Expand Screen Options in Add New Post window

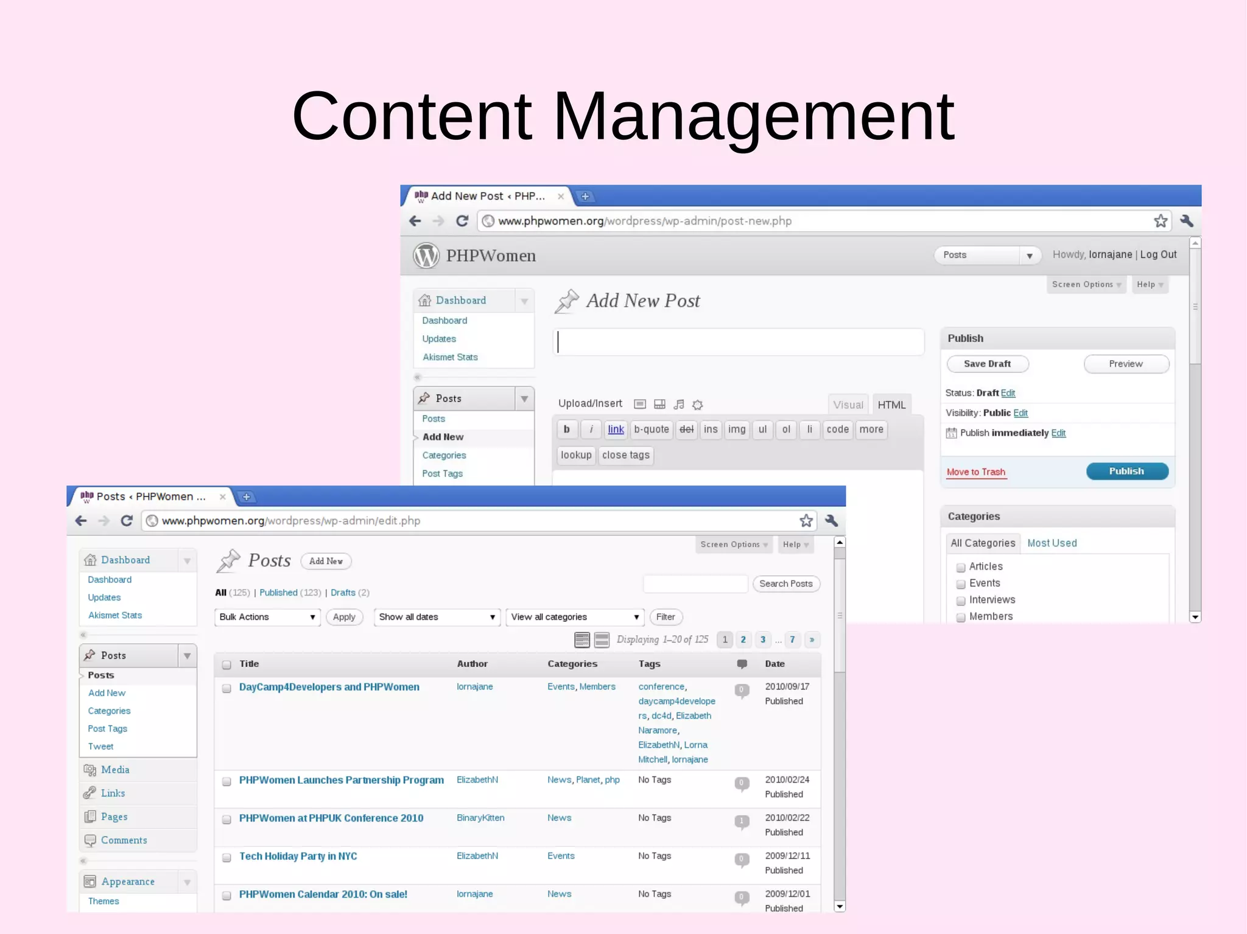click(x=1086, y=285)
